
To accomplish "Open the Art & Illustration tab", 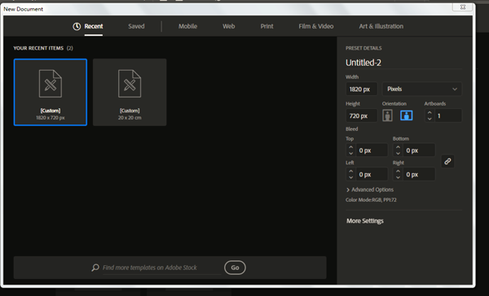I will 381,27.
